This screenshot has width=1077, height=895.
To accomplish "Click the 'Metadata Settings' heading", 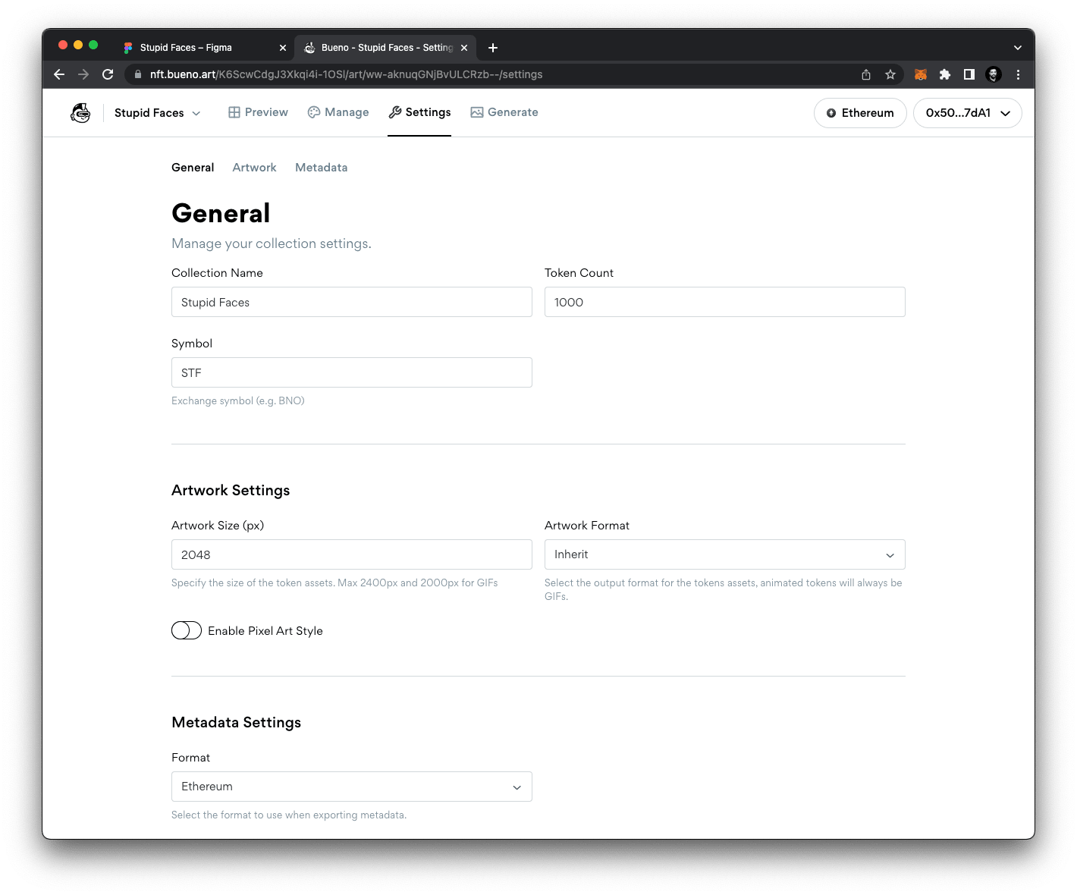I will click(237, 722).
